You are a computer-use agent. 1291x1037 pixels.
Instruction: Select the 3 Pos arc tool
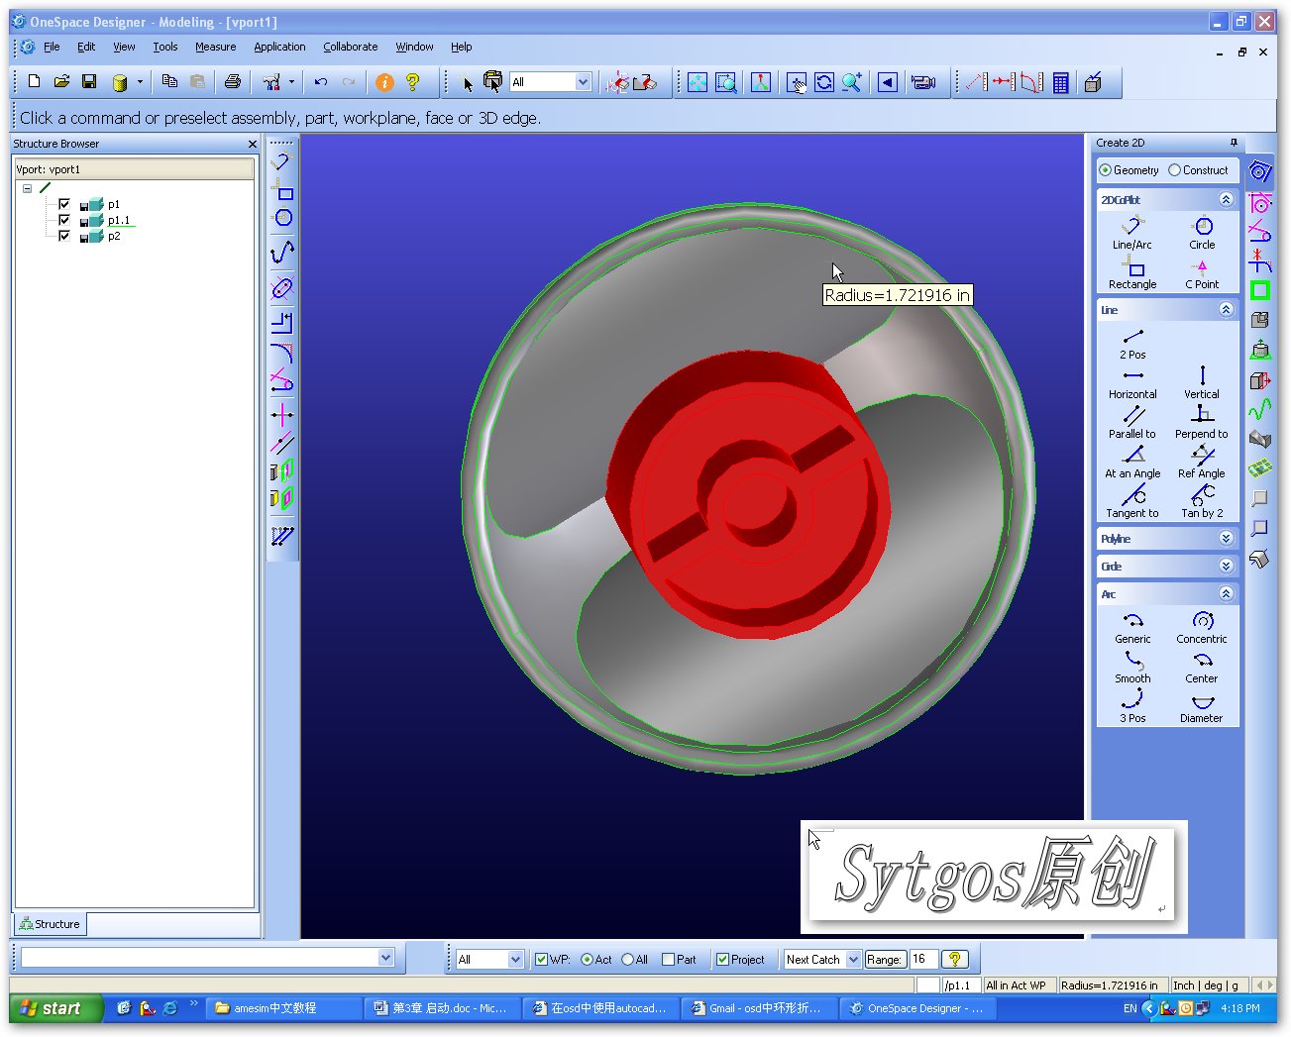point(1132,707)
